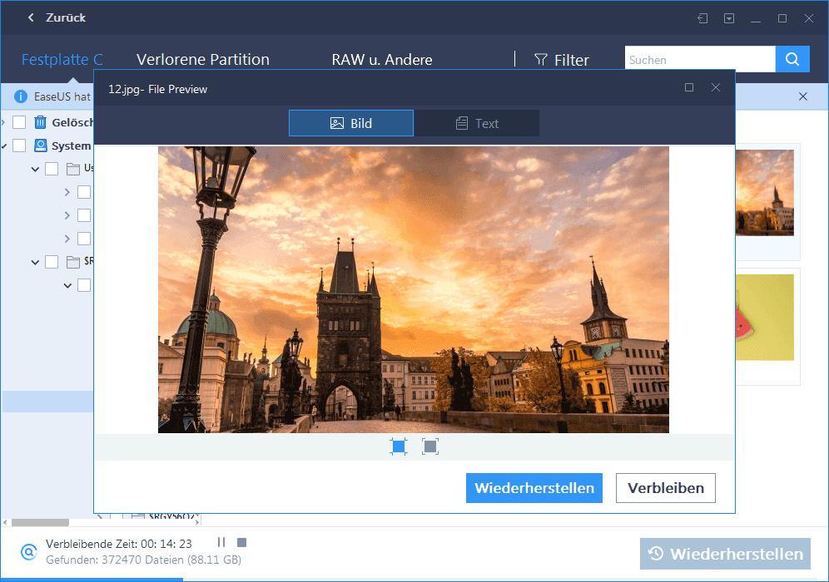Collapse the $R folder branch
This screenshot has width=829, height=582.
point(36,261)
